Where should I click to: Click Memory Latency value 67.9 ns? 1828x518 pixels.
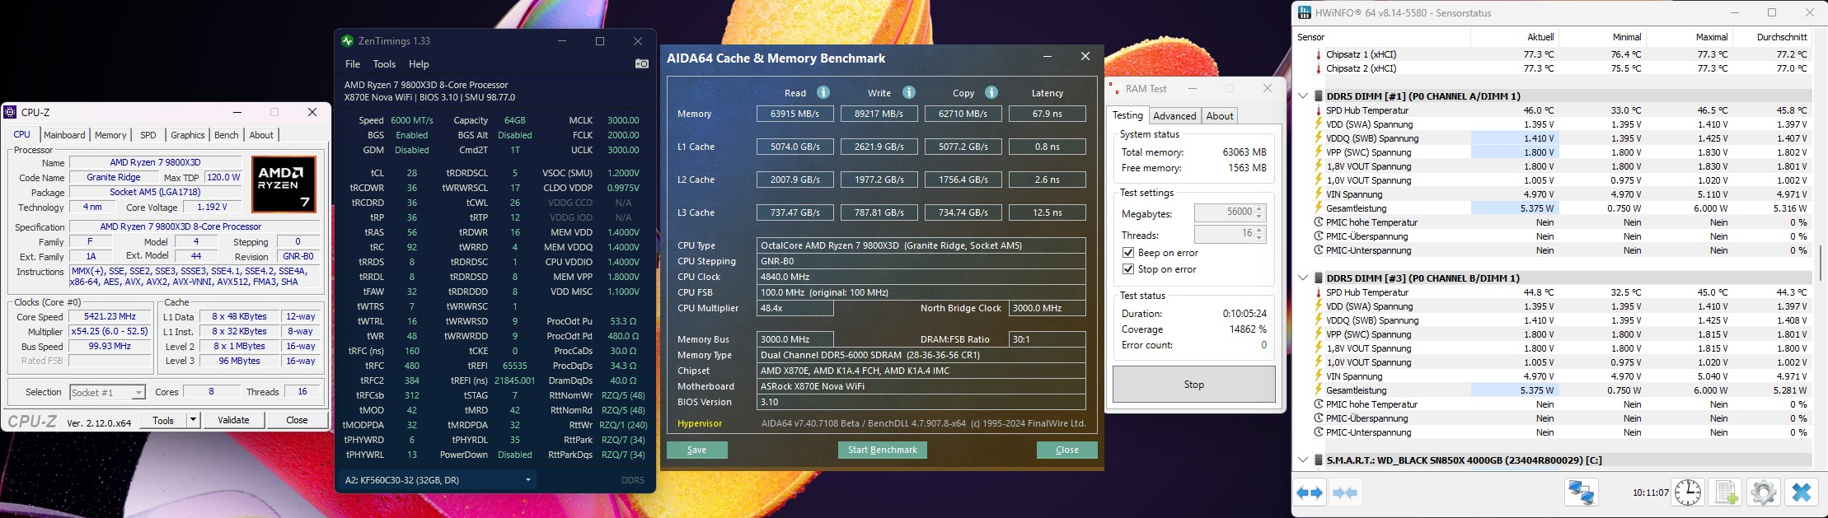(1047, 114)
